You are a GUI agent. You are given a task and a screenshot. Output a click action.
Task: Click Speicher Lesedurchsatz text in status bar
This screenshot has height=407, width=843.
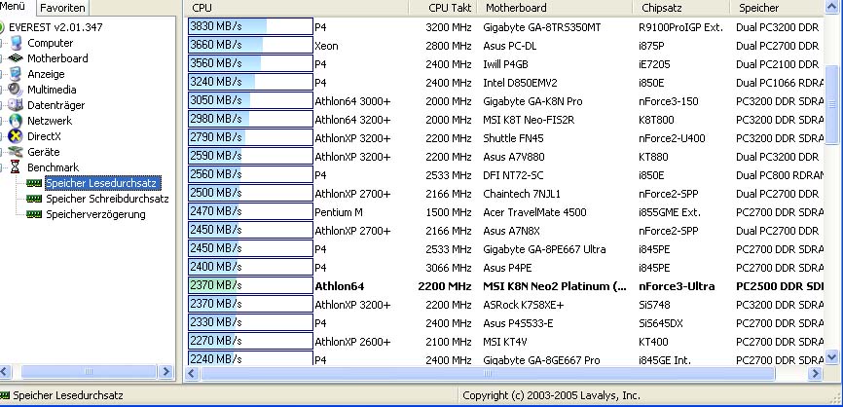tap(68, 395)
